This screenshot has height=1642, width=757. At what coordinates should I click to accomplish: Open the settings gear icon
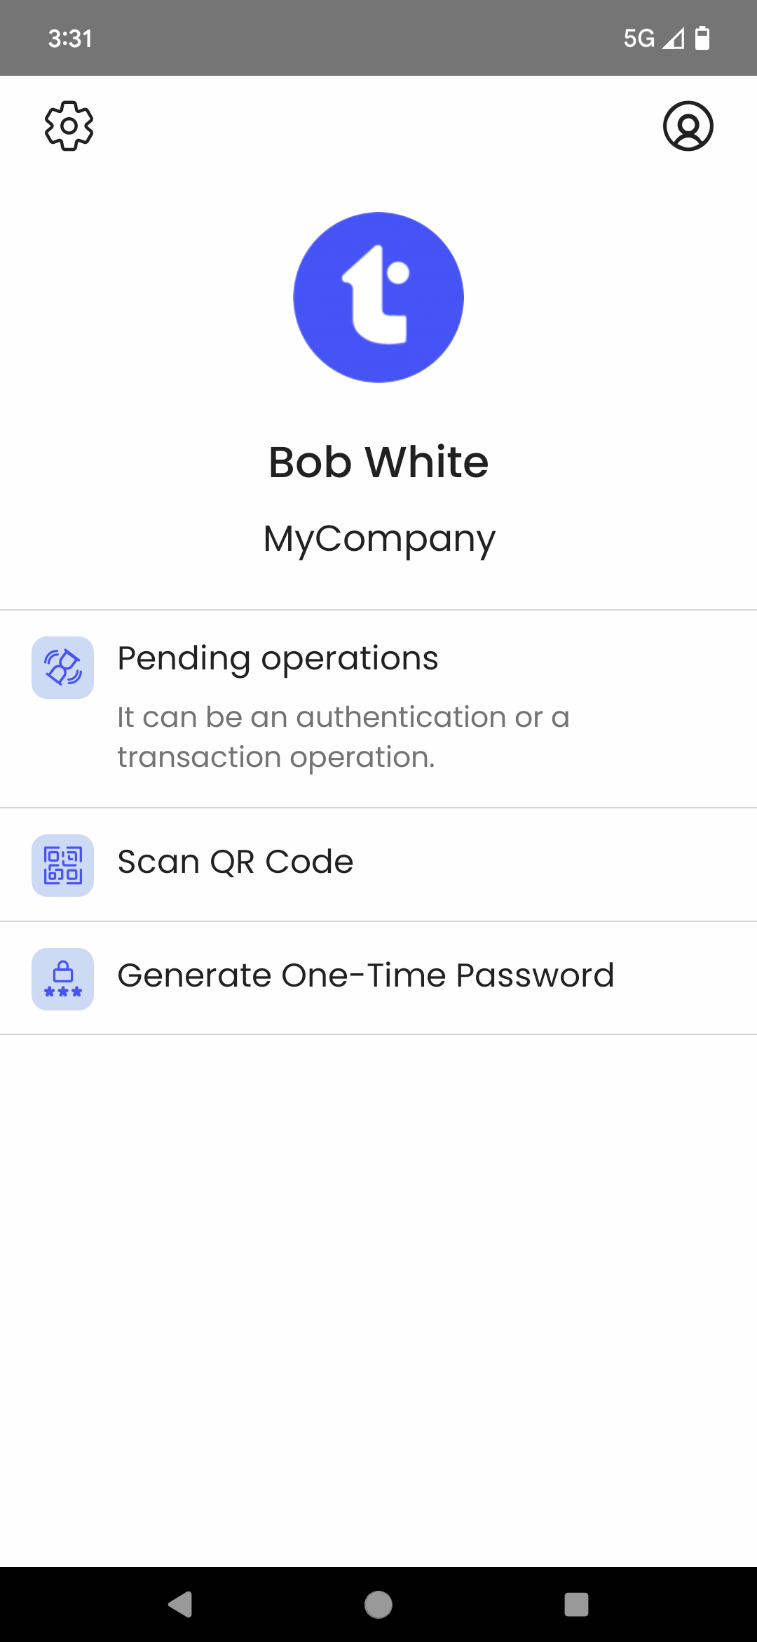coord(69,126)
